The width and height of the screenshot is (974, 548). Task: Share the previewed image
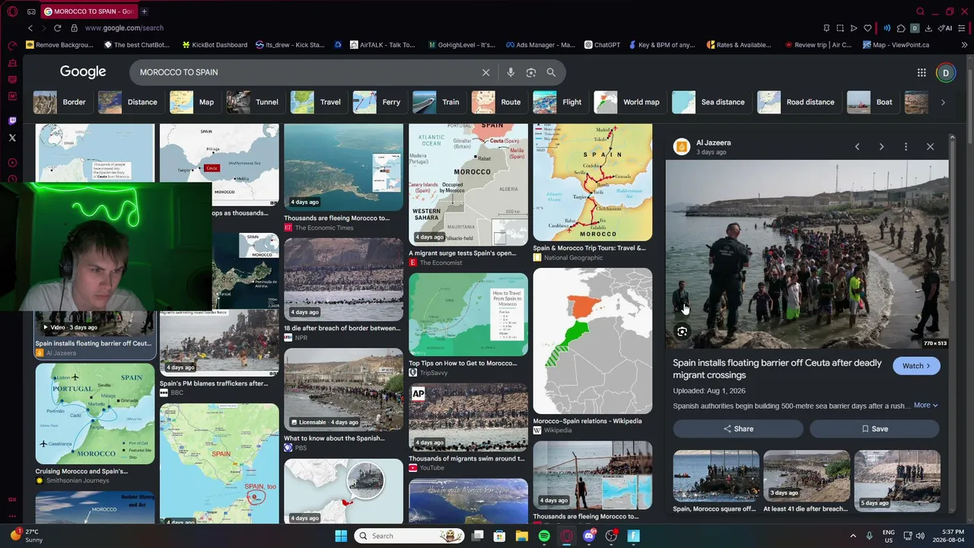point(738,429)
